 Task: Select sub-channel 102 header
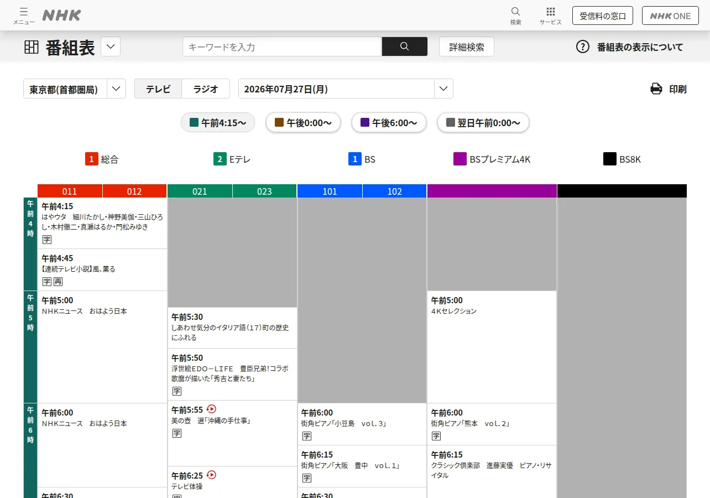pos(394,191)
